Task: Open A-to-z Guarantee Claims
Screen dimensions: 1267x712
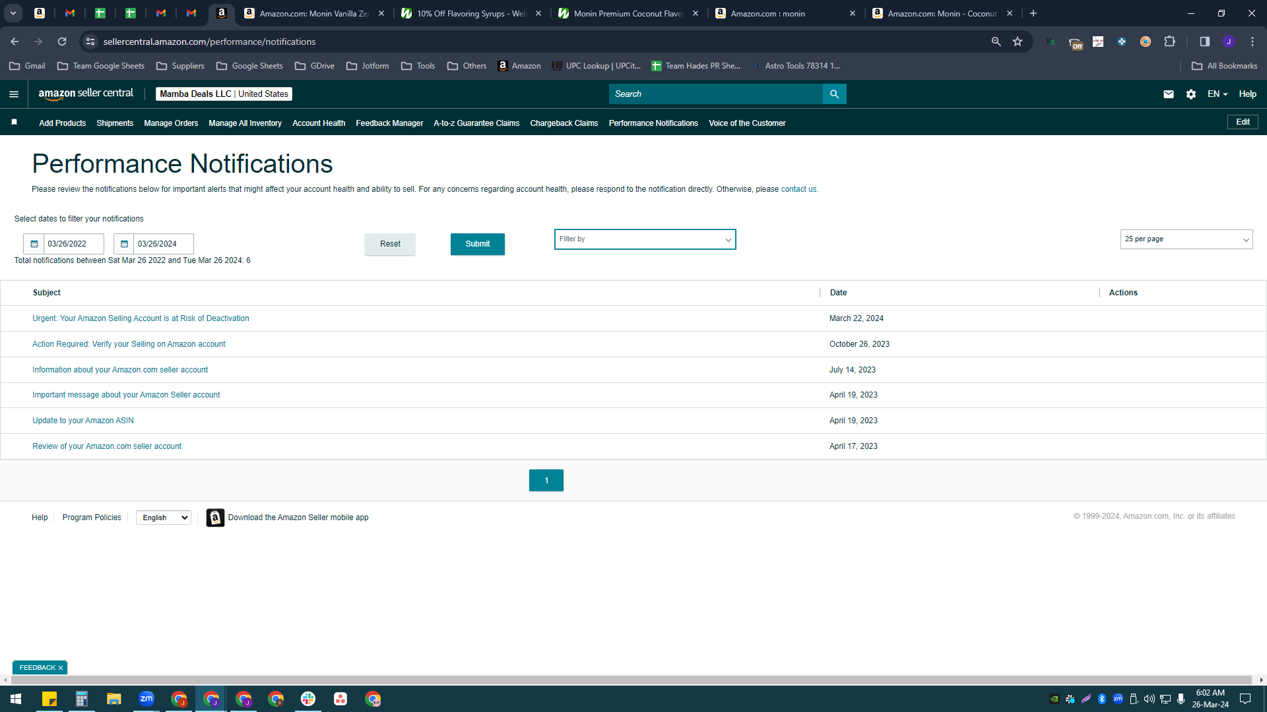Action: tap(476, 123)
